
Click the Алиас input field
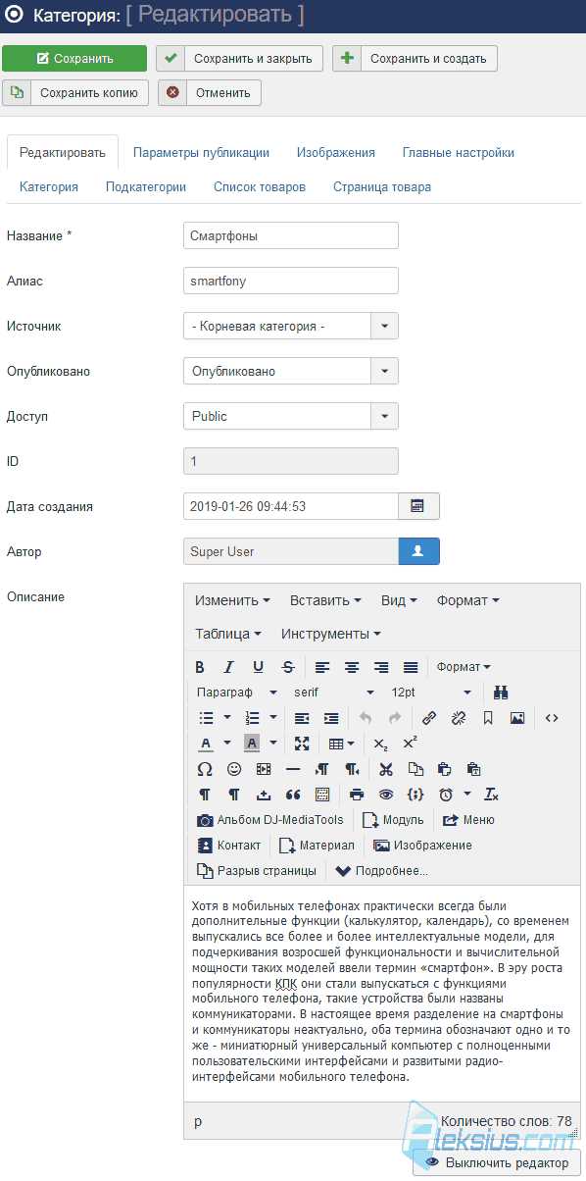(x=291, y=281)
